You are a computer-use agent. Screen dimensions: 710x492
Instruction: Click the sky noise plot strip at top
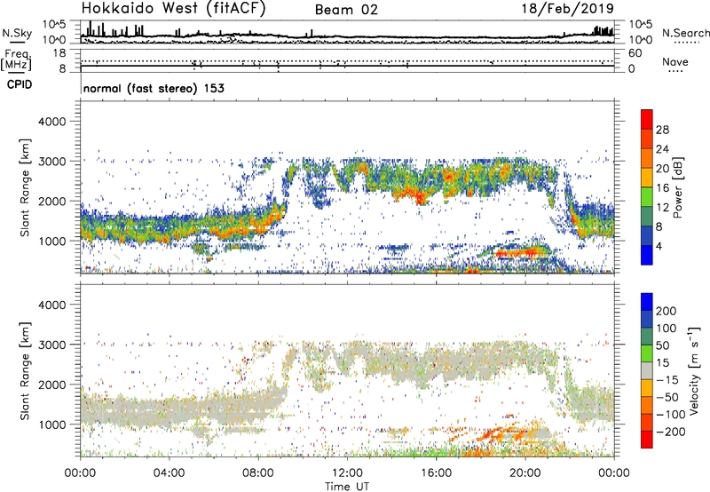347,32
